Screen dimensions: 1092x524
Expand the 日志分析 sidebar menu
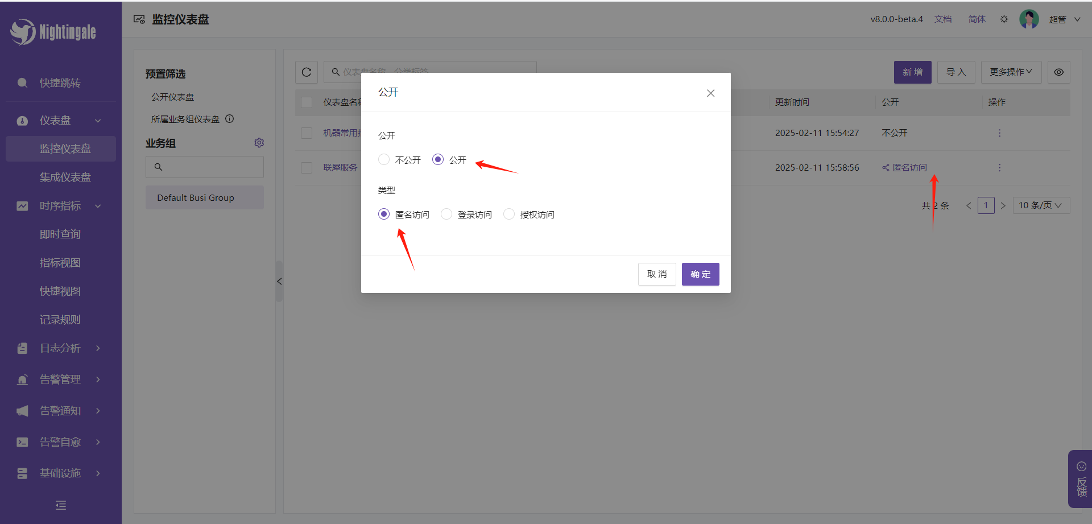tap(60, 348)
